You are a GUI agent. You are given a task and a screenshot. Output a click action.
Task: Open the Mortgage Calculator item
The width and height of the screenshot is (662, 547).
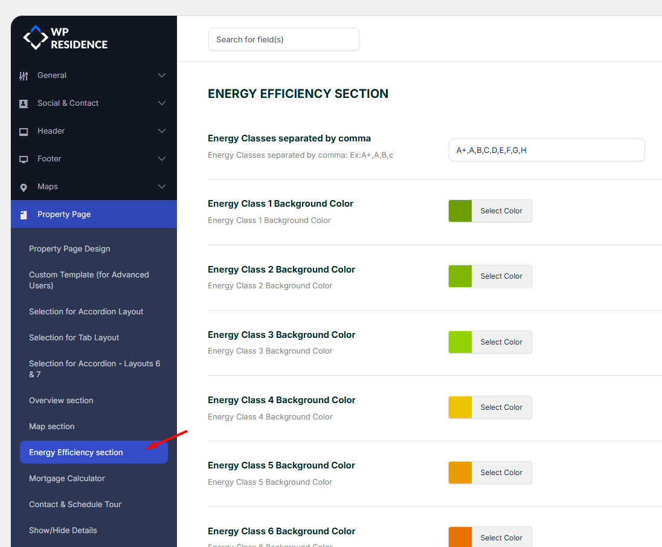67,479
